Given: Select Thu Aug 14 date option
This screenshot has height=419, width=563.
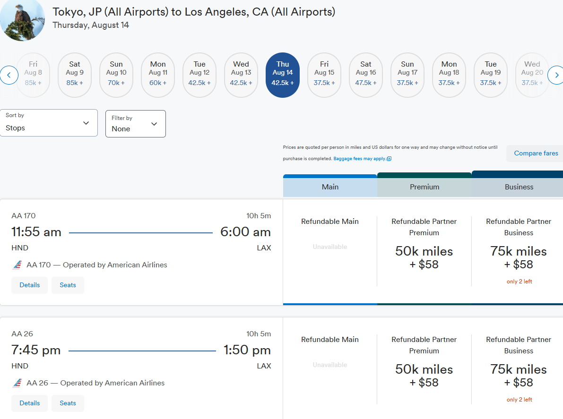Looking at the screenshot, I should [x=283, y=75].
